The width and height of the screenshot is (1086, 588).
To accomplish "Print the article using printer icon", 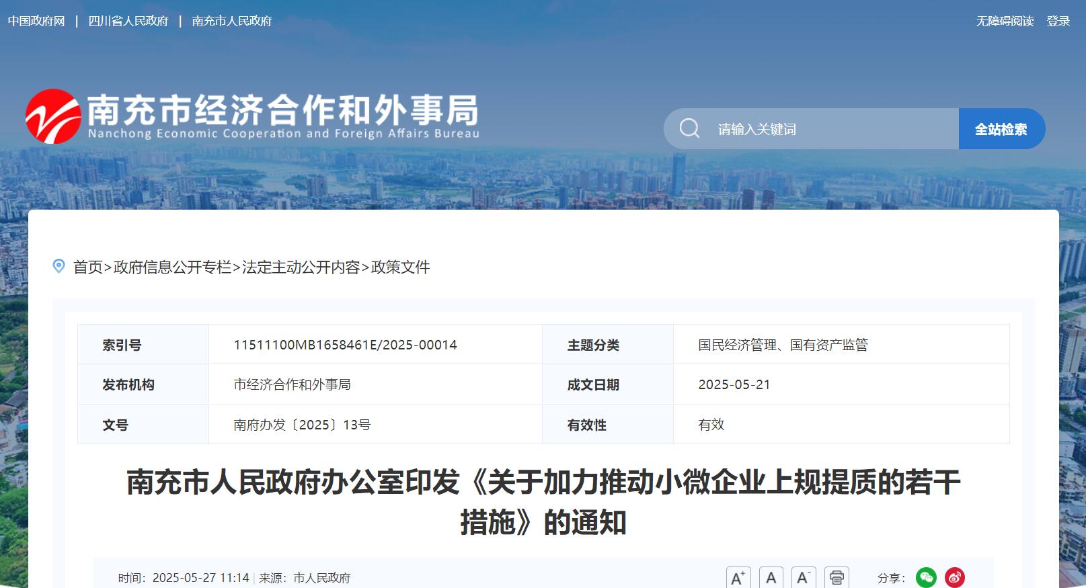I will pyautogui.click(x=837, y=577).
